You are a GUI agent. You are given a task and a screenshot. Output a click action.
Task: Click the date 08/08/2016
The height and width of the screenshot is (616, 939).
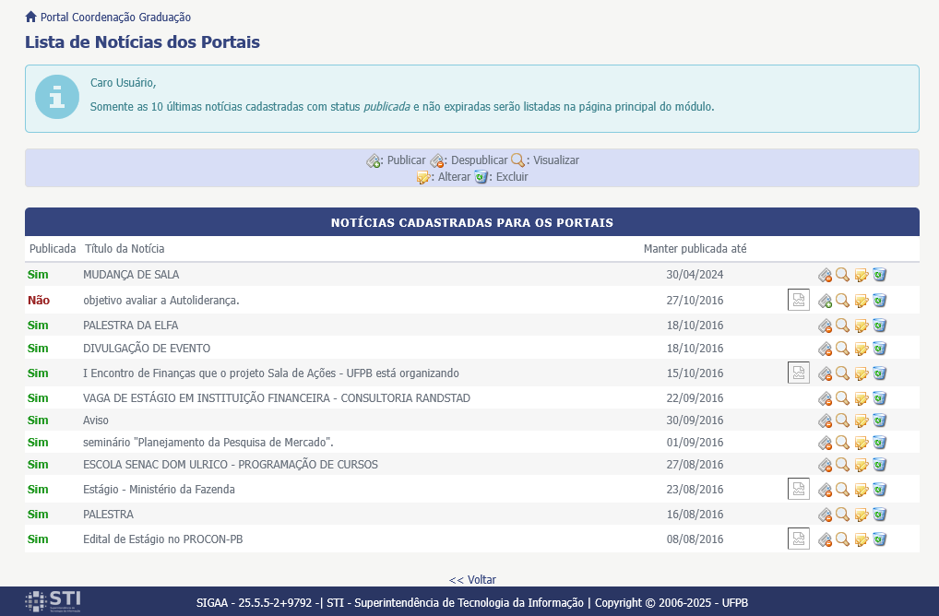click(695, 539)
